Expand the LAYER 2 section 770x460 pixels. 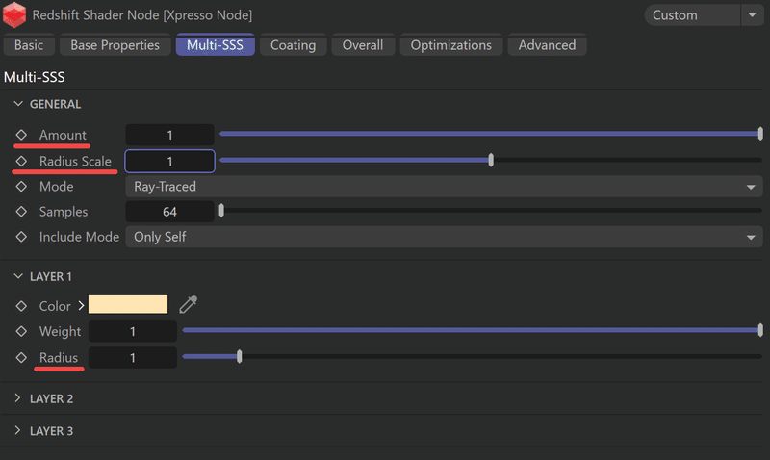pyautogui.click(x=17, y=398)
